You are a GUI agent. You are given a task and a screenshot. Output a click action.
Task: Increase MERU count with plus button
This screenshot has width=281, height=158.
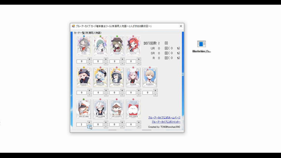coord(90,59)
